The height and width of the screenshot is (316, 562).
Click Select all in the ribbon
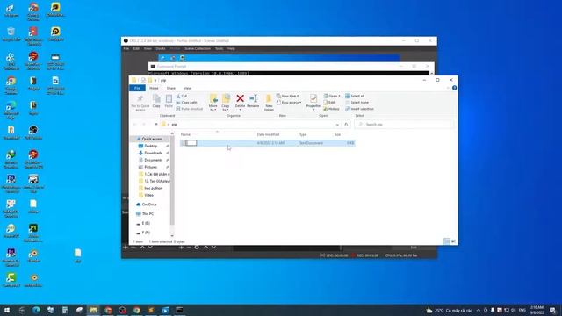[x=355, y=96]
